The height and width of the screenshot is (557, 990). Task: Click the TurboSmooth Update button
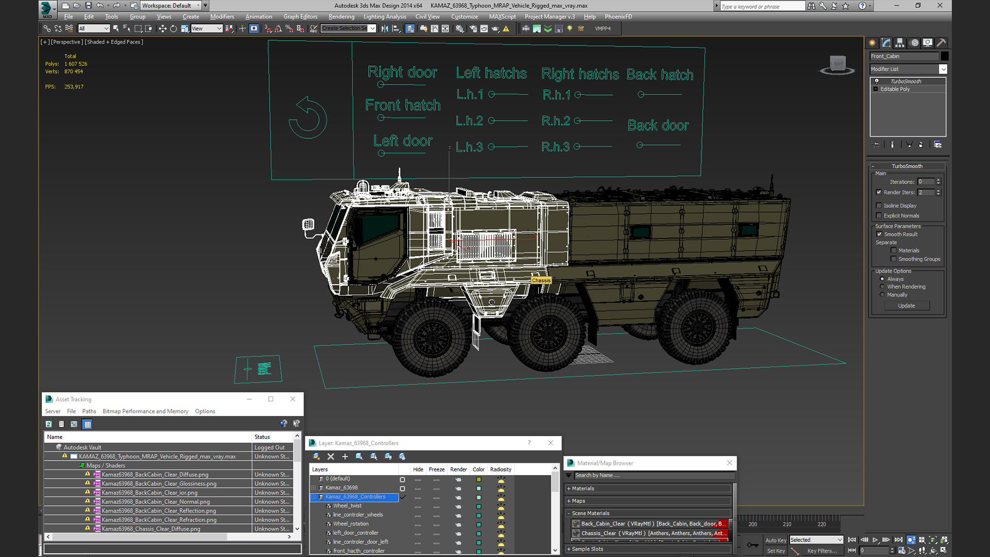click(906, 306)
